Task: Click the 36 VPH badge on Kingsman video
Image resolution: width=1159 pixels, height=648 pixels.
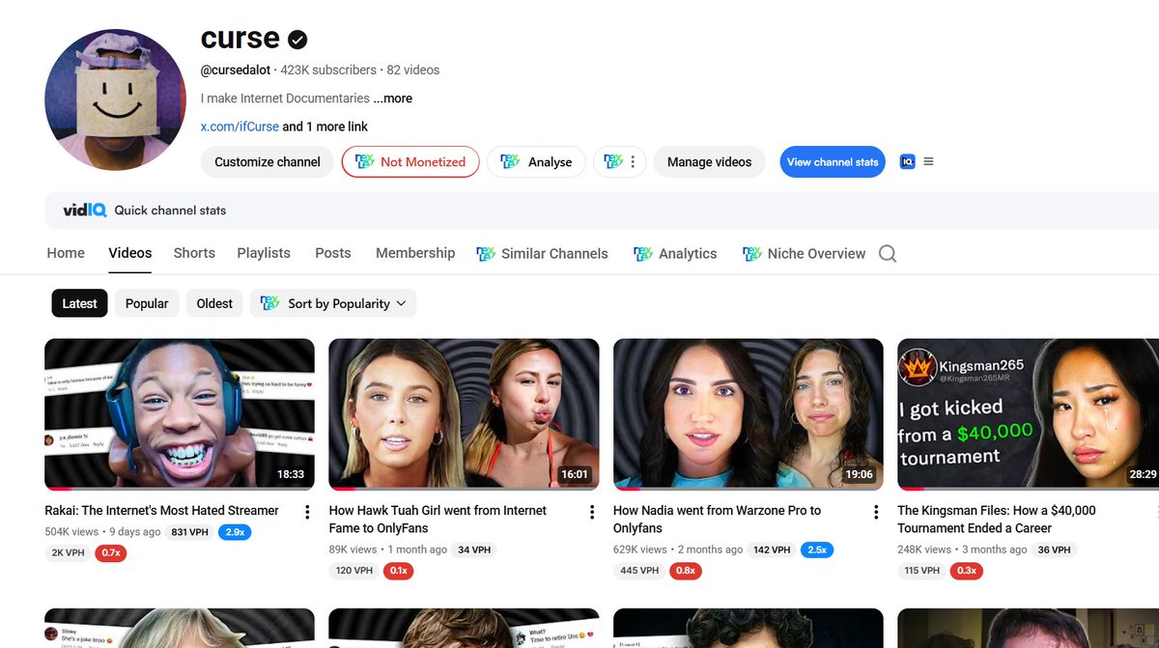Action: click(1054, 549)
